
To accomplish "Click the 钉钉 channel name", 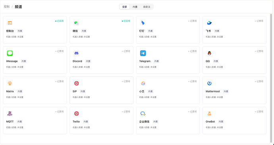I will (x=142, y=31).
